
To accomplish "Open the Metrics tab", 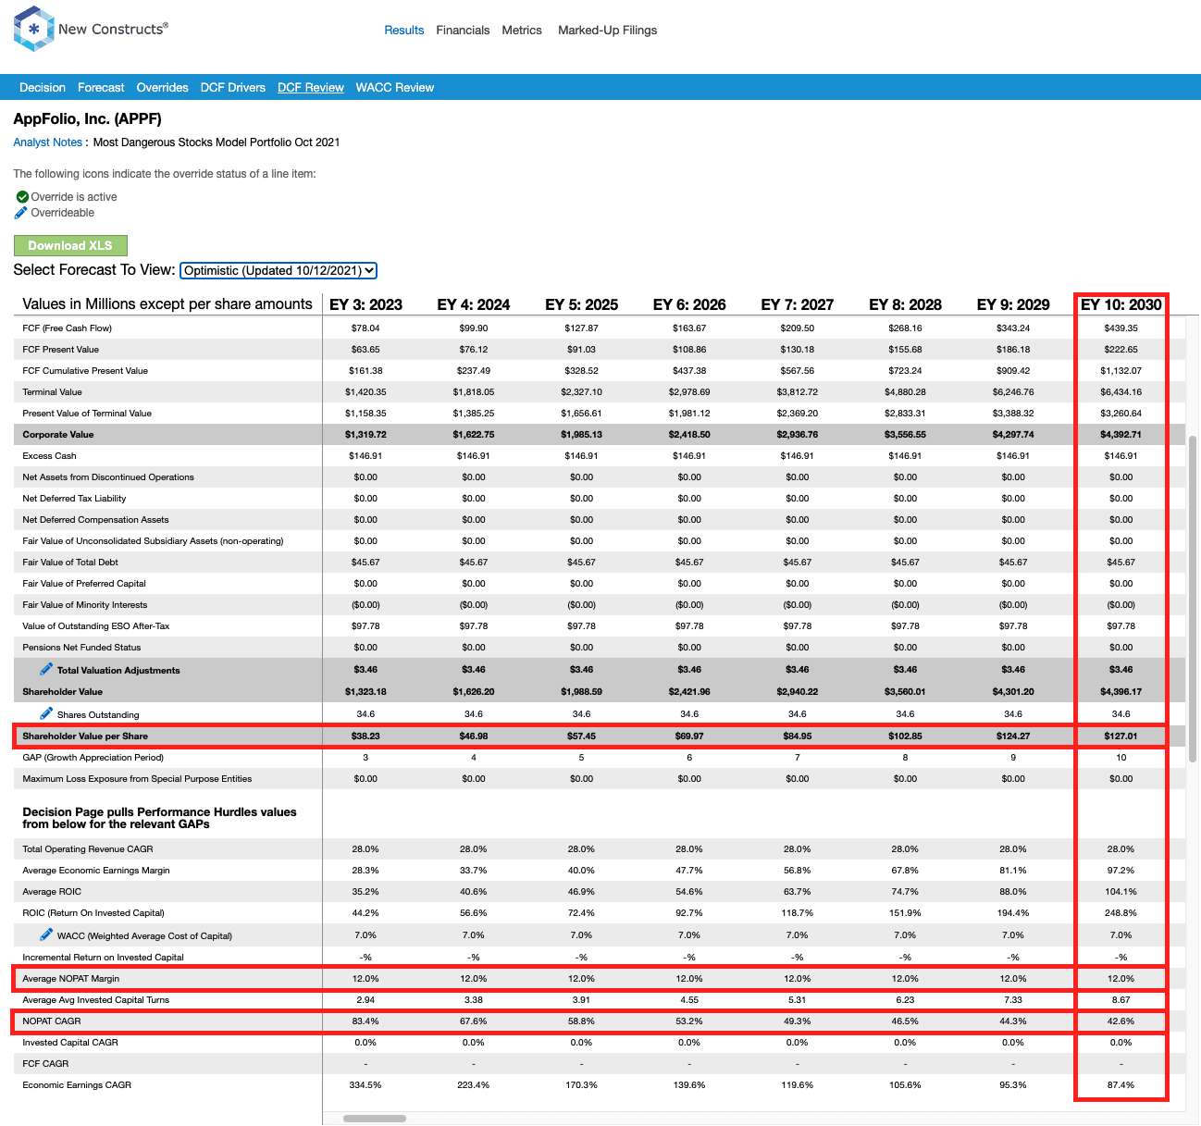I will pos(522,31).
